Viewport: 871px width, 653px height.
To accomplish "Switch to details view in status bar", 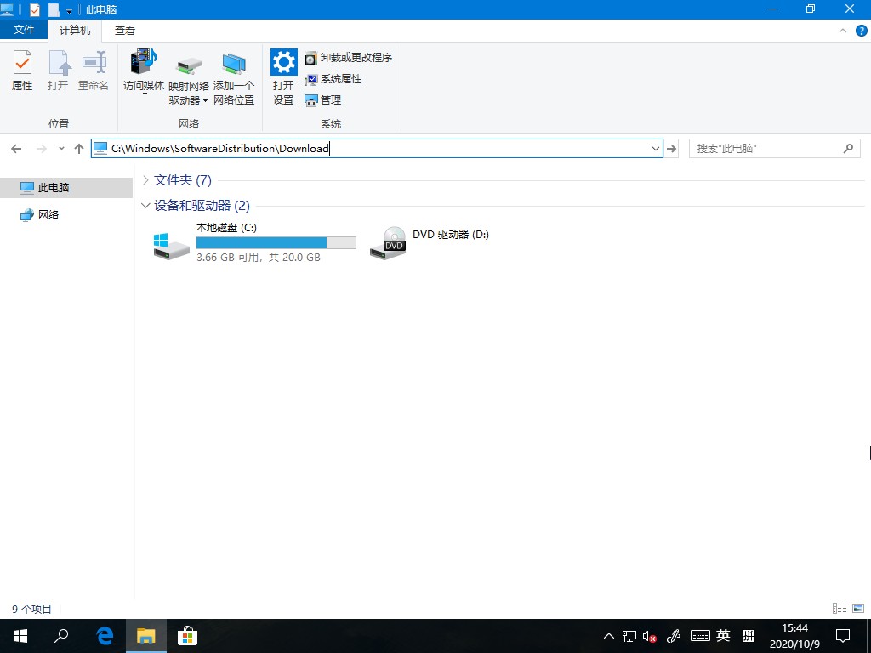I will pyautogui.click(x=838, y=608).
